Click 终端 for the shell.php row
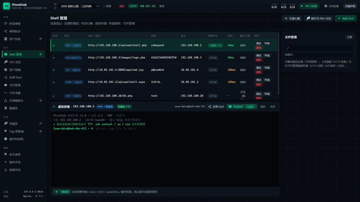Viewport: 360px width, 202px height. [x=267, y=43]
